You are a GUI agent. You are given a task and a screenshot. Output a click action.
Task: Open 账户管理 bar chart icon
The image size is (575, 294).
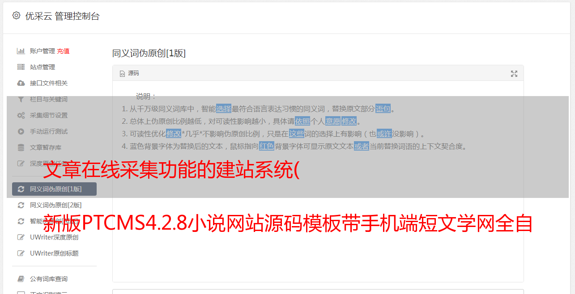(21, 51)
